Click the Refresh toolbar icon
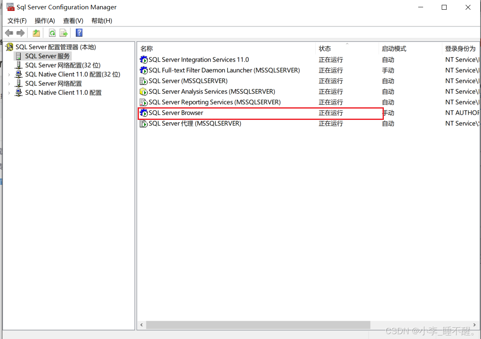The height and width of the screenshot is (339, 481). click(x=52, y=33)
